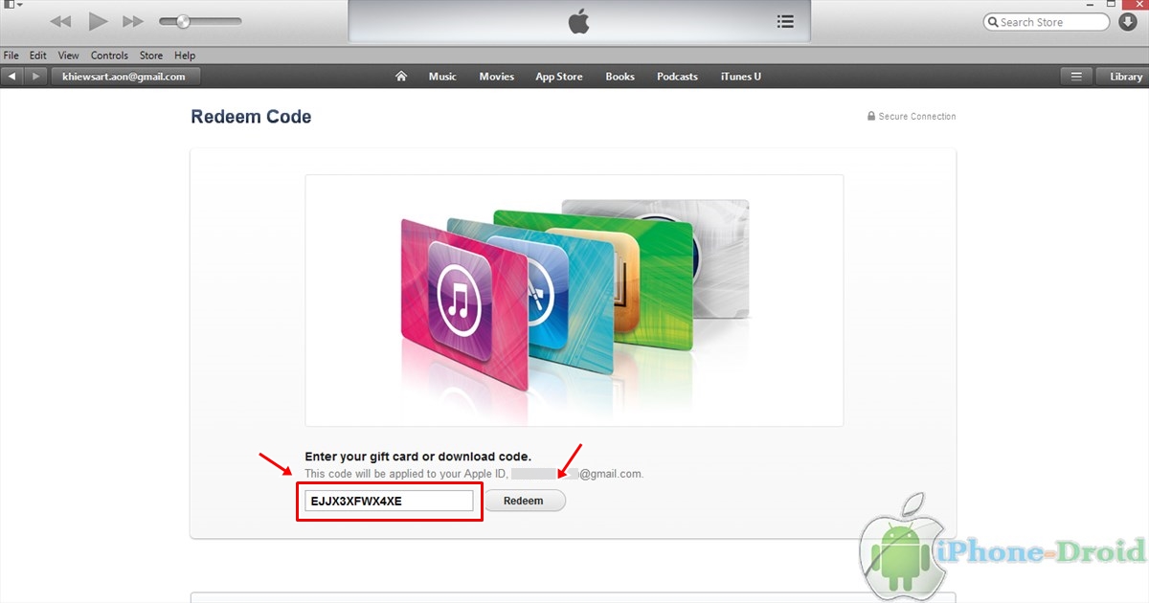The image size is (1149, 603).
Task: Adjust the volume slider knob
Action: (183, 21)
